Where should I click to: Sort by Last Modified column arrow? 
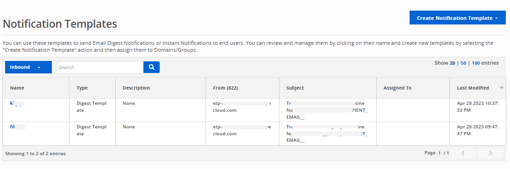click(x=502, y=88)
